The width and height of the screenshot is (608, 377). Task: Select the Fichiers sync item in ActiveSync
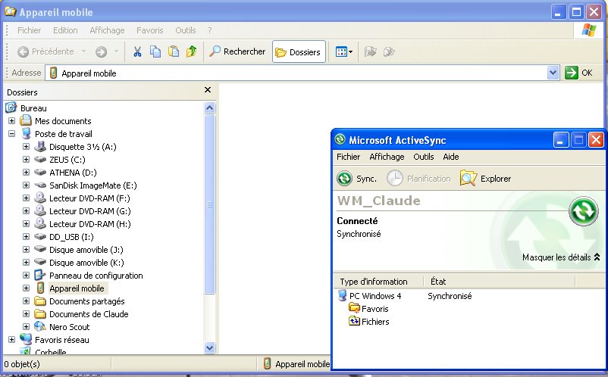pyautogui.click(x=368, y=321)
